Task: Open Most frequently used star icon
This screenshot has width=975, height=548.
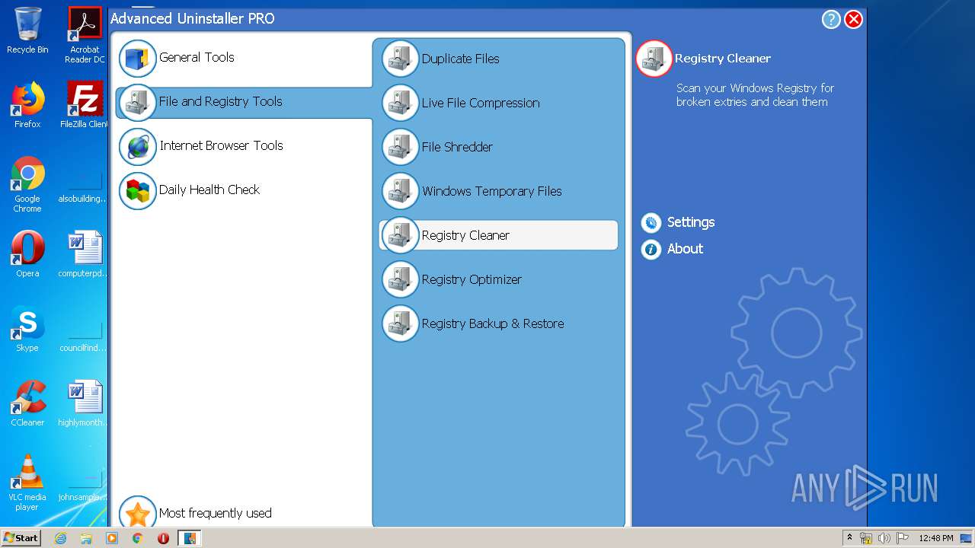Action: (x=138, y=514)
